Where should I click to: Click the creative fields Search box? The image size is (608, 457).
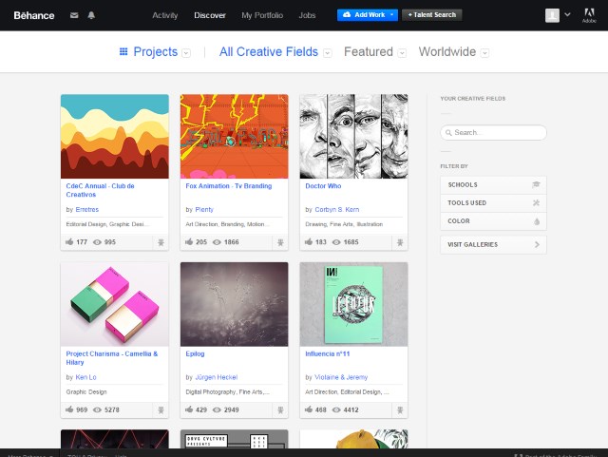coord(493,133)
